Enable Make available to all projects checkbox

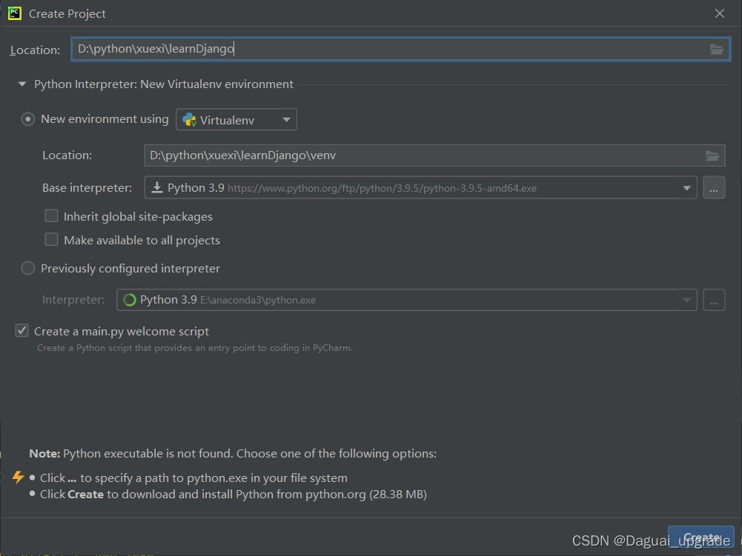pos(51,240)
